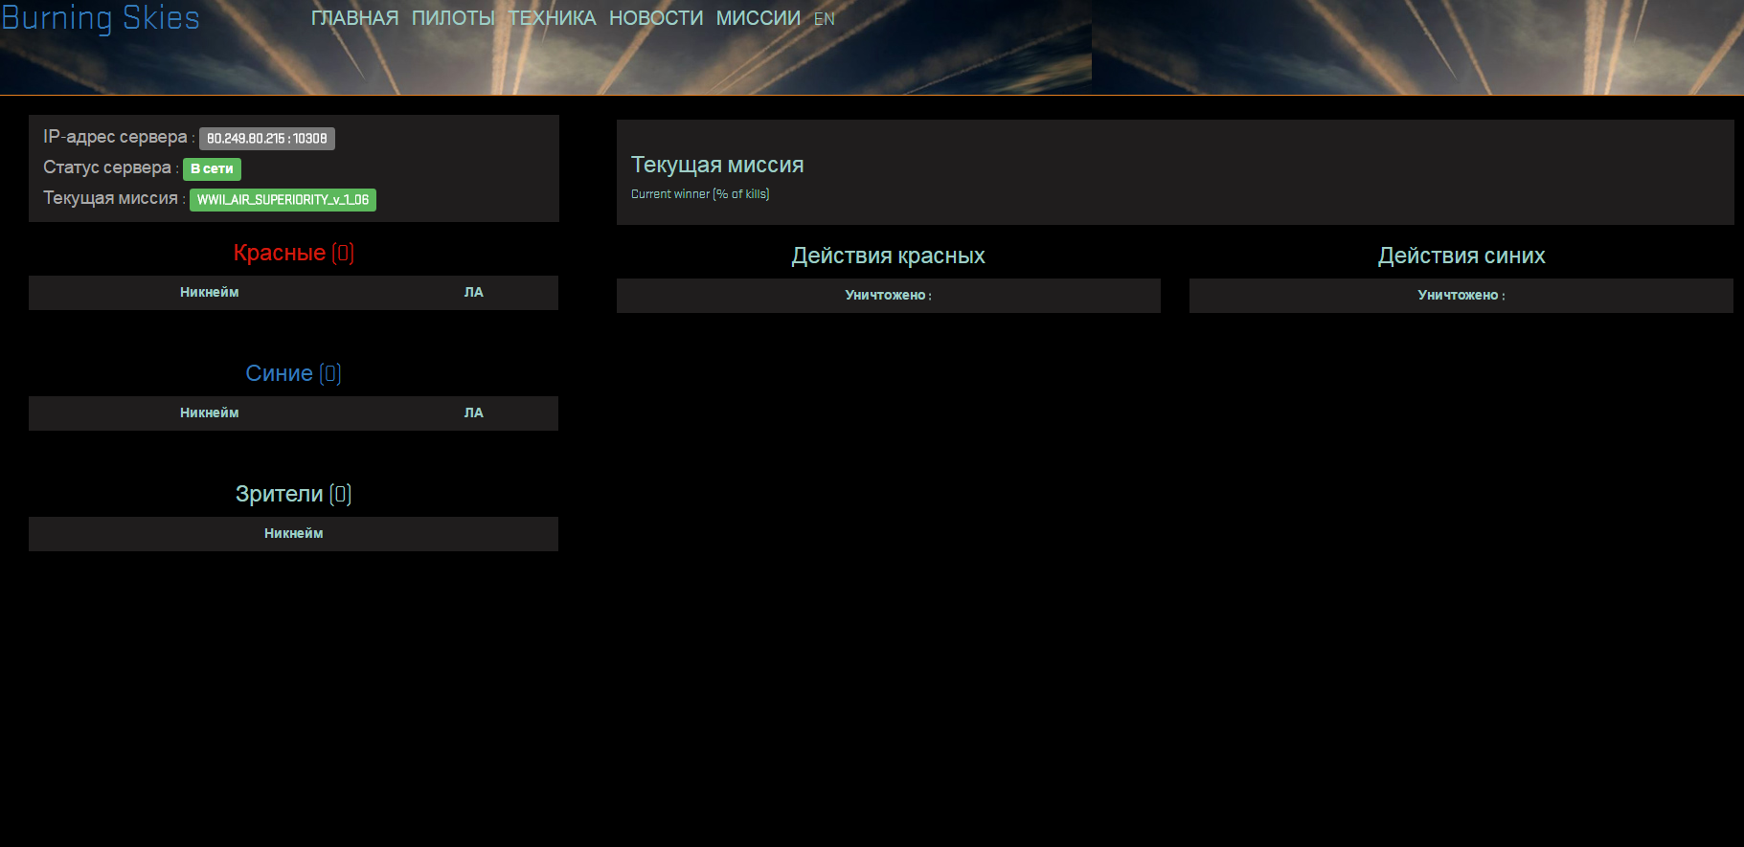1744x847 pixels.
Task: Switch language to EN
Action: (x=825, y=19)
